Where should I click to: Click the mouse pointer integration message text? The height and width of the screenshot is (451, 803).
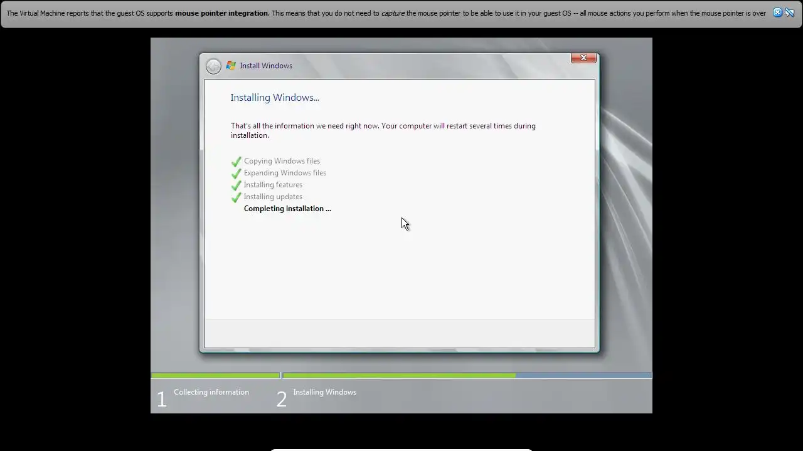click(386, 13)
